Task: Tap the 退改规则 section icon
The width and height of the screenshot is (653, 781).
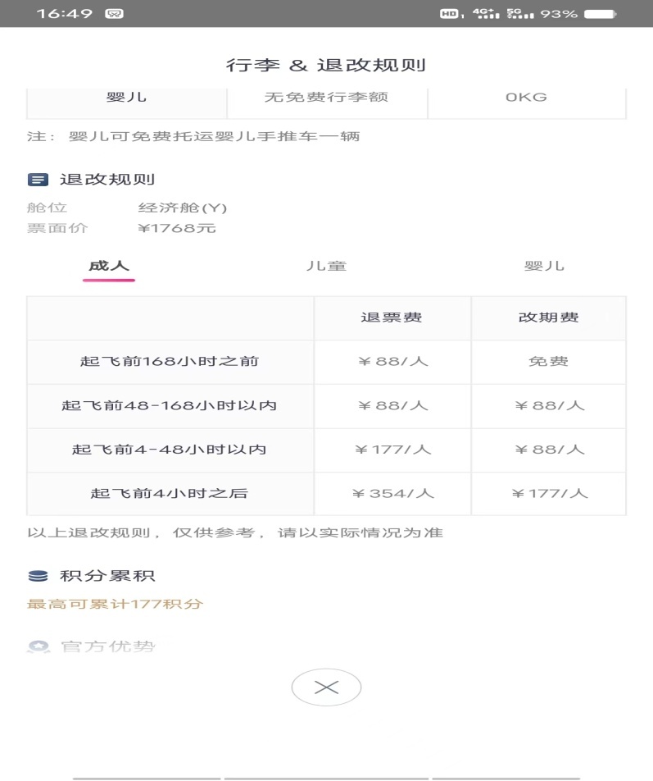Action: tap(38, 180)
